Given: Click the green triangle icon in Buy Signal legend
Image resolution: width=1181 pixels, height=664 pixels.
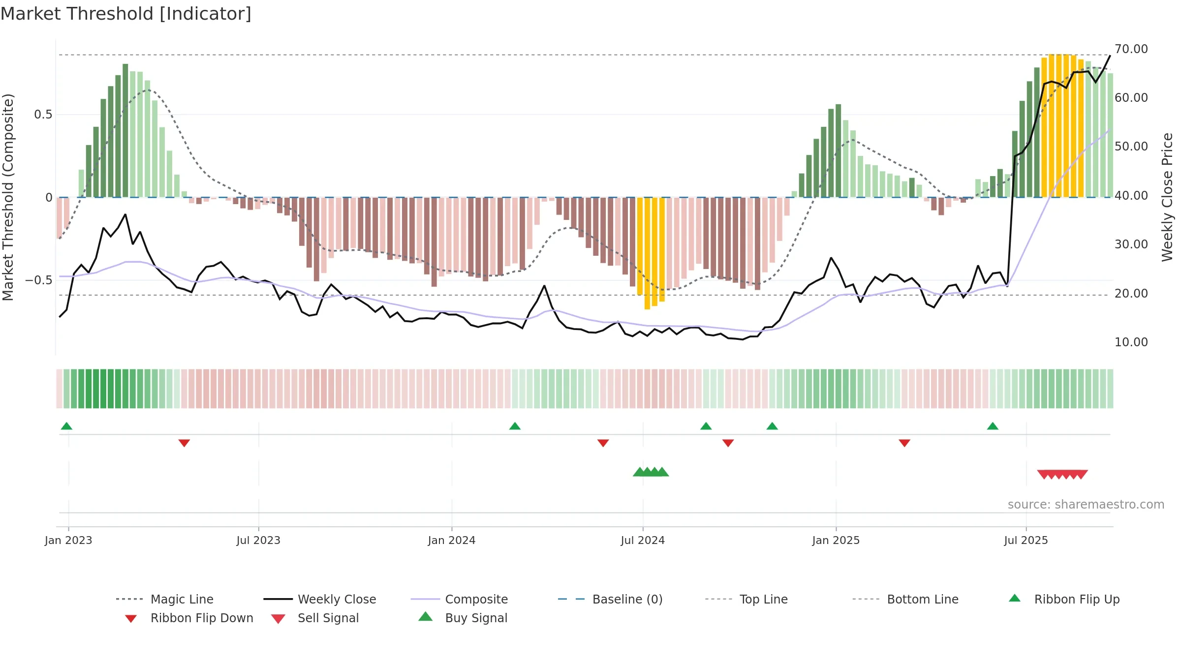Looking at the screenshot, I should 425,616.
